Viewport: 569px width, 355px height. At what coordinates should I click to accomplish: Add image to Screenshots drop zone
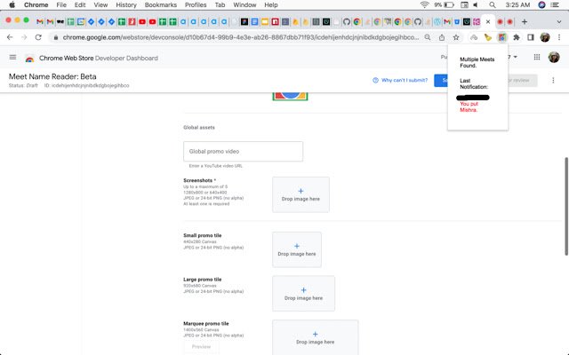pyautogui.click(x=301, y=194)
